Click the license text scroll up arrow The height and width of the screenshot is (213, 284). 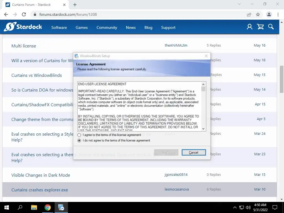click(x=203, y=84)
